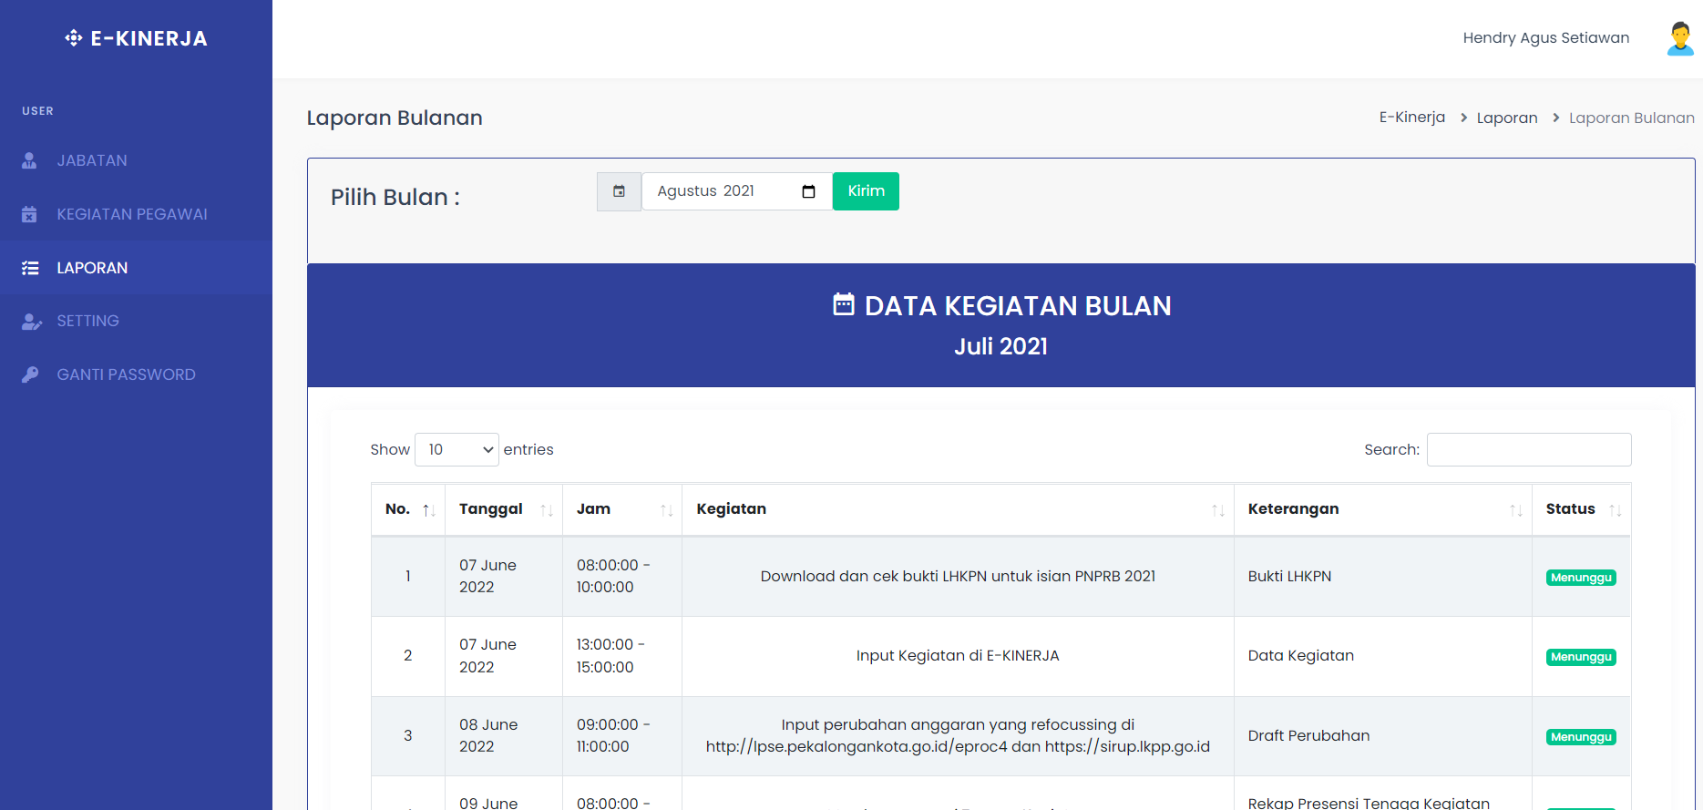Viewport: 1703px width, 810px height.
Task: Click "13:00:00 - 15:00:00" time cell
Action: (x=622, y=656)
